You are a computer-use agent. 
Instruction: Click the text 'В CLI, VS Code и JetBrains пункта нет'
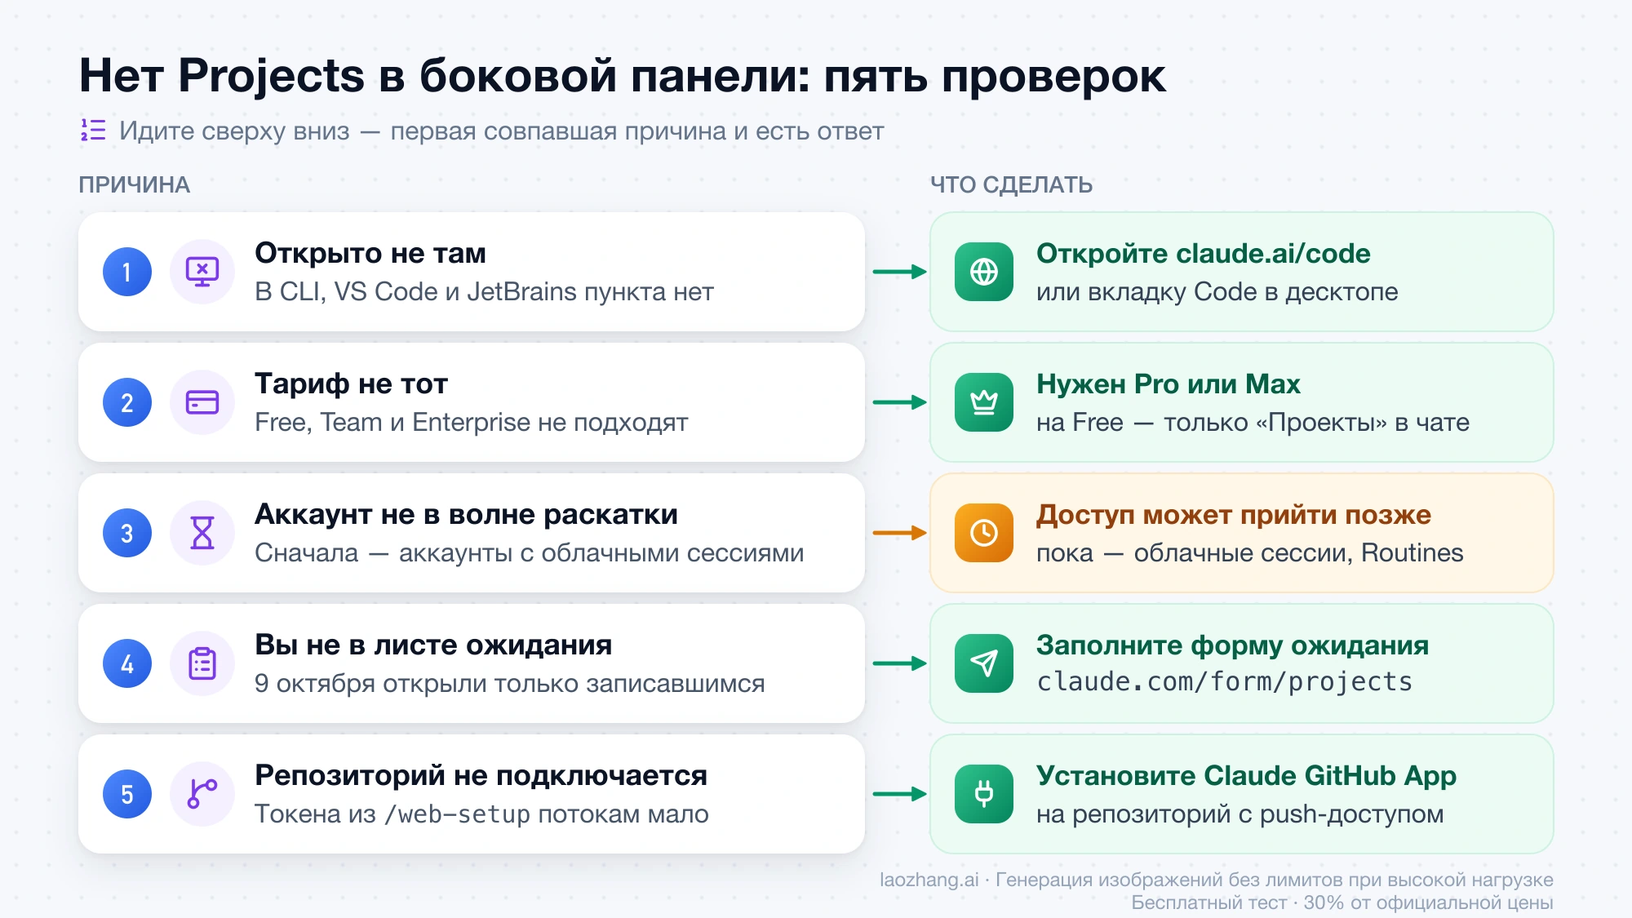(484, 291)
